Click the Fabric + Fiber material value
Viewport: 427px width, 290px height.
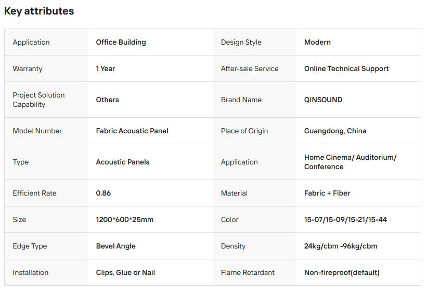327,193
